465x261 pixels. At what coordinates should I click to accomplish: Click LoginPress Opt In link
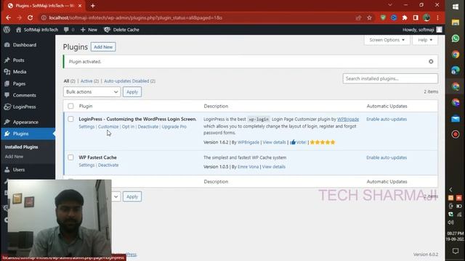(128, 127)
